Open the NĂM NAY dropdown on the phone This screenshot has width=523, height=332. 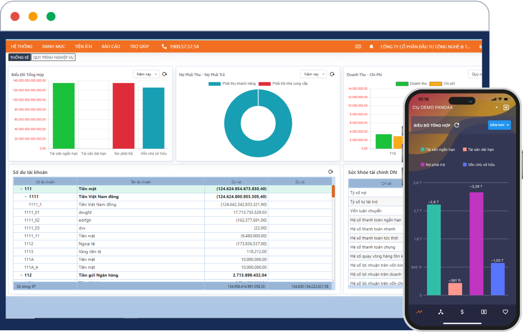click(499, 125)
